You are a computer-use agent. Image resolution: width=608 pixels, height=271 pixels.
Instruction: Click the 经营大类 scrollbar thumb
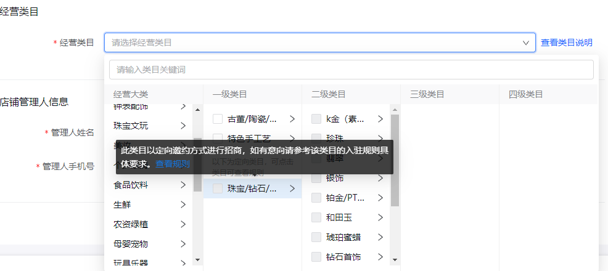point(197,164)
